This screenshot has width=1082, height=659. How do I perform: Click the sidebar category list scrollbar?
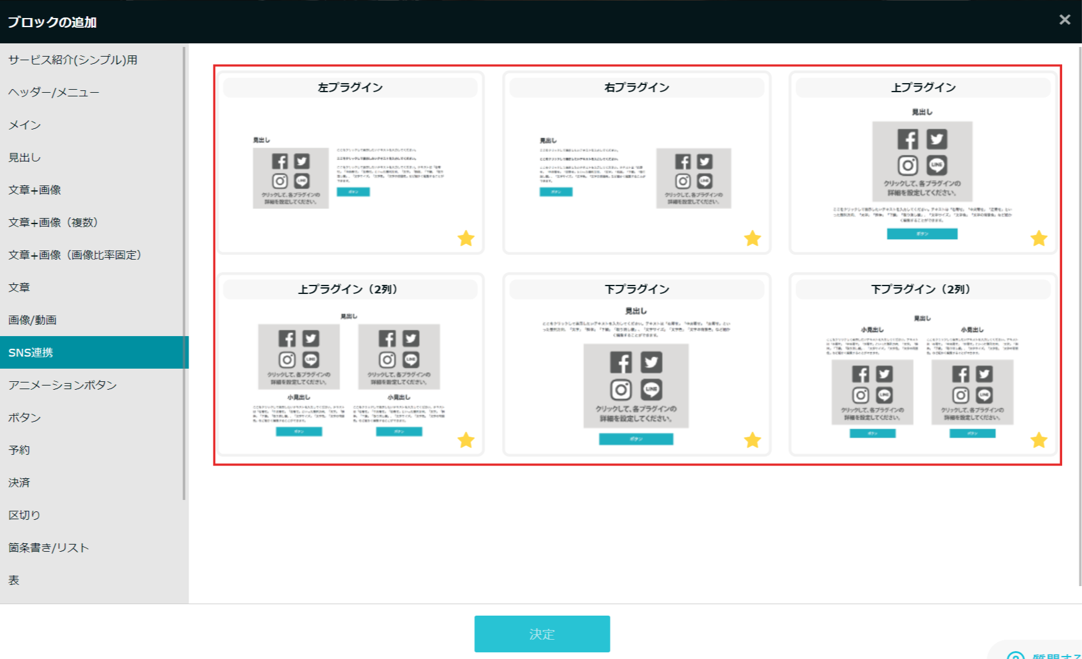coord(184,272)
